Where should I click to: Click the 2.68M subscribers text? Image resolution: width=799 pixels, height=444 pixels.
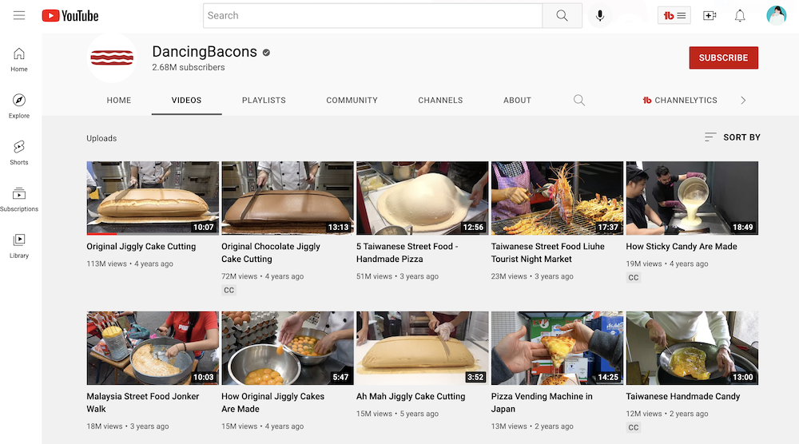(188, 67)
